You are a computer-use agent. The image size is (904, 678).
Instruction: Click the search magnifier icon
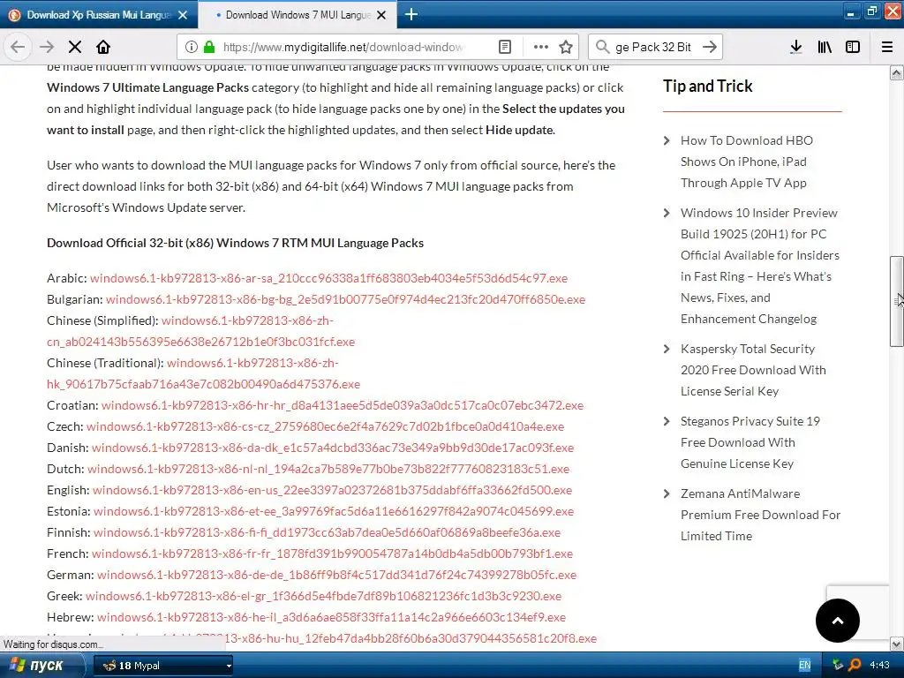[x=602, y=47]
